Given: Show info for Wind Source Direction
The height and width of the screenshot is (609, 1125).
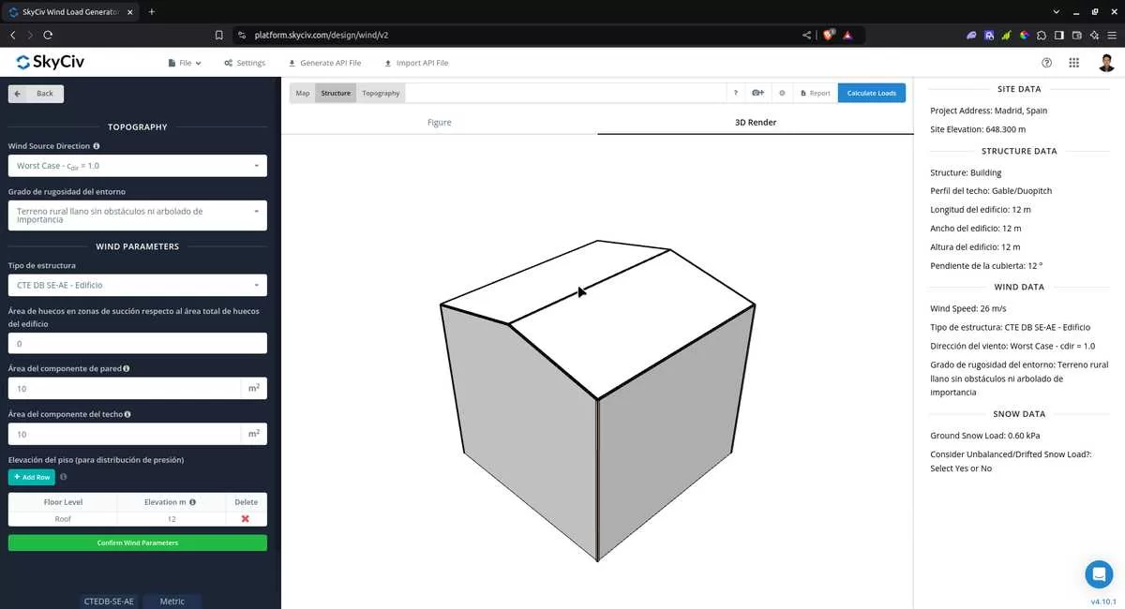Looking at the screenshot, I should [x=97, y=146].
